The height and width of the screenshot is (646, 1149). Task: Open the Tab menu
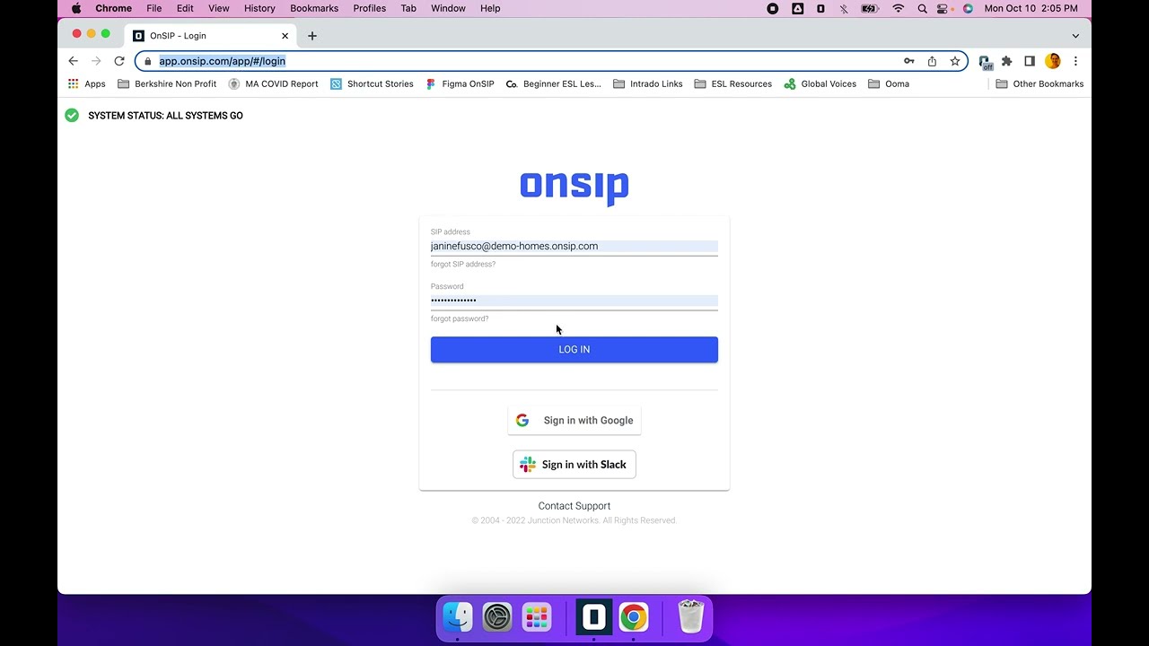tap(408, 8)
